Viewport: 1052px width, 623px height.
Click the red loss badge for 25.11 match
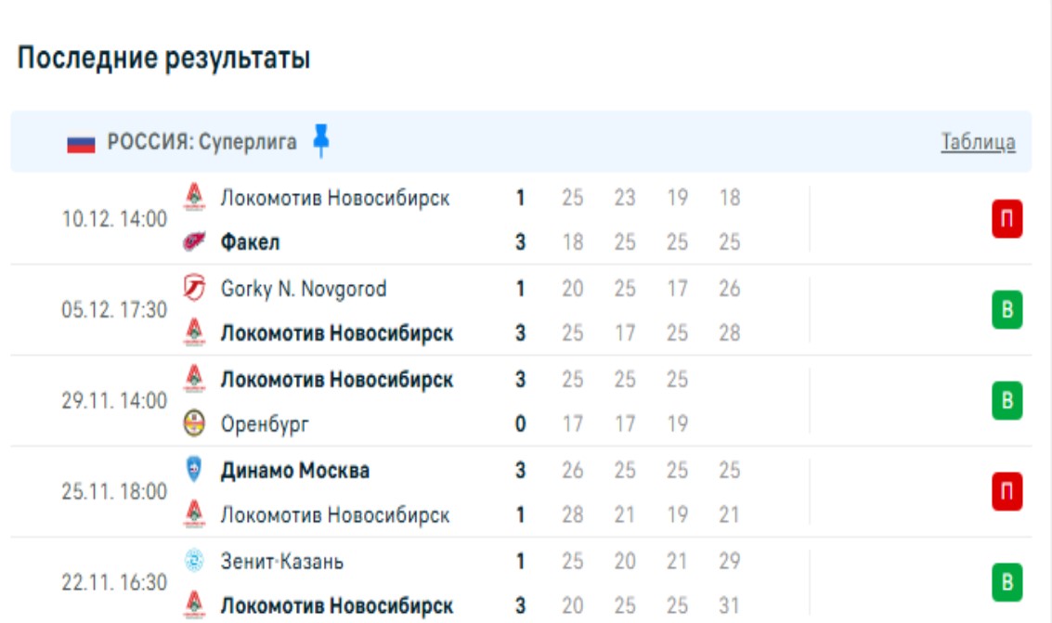coord(1007,492)
